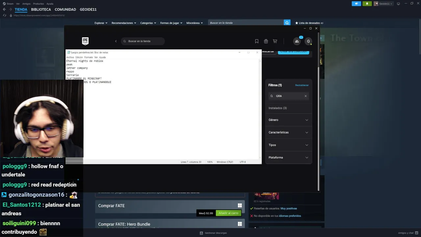Expand the Plataforma filter
The image size is (421, 237).
pyautogui.click(x=288, y=157)
